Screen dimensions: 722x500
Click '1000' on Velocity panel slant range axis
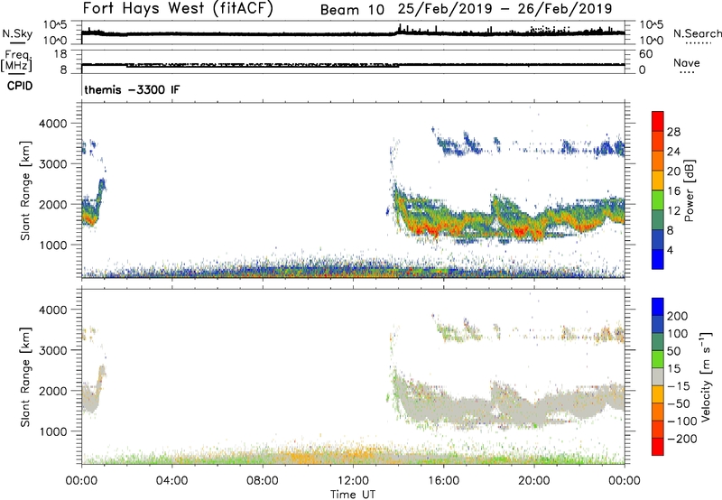[x=53, y=431]
